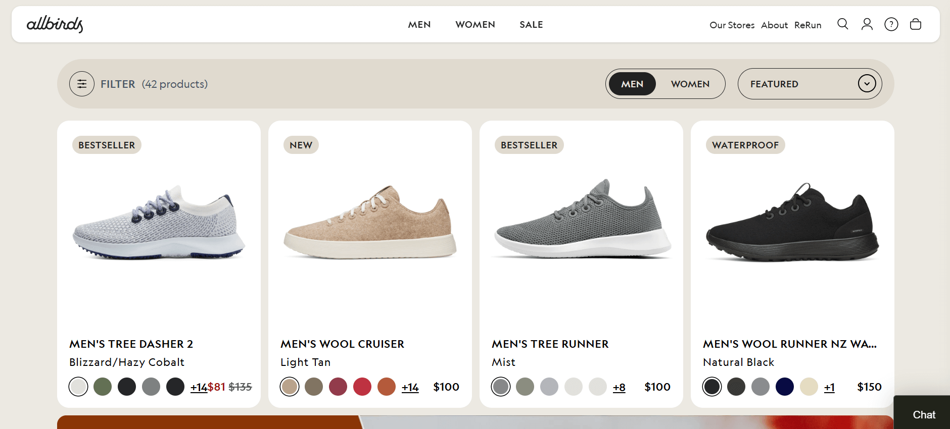Screen dimensions: 950x429
Task: Open the help question mark icon
Action: point(891,24)
